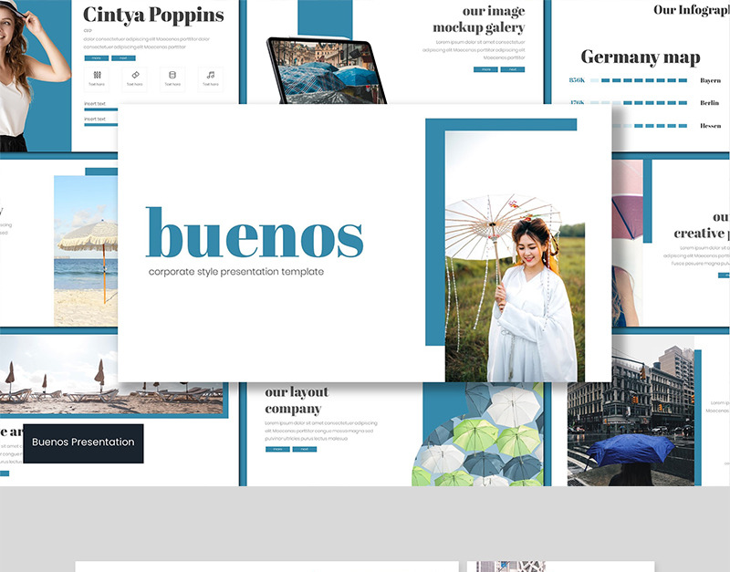
Task: Click the music note icon on Cintya slide
Action: tap(211, 76)
